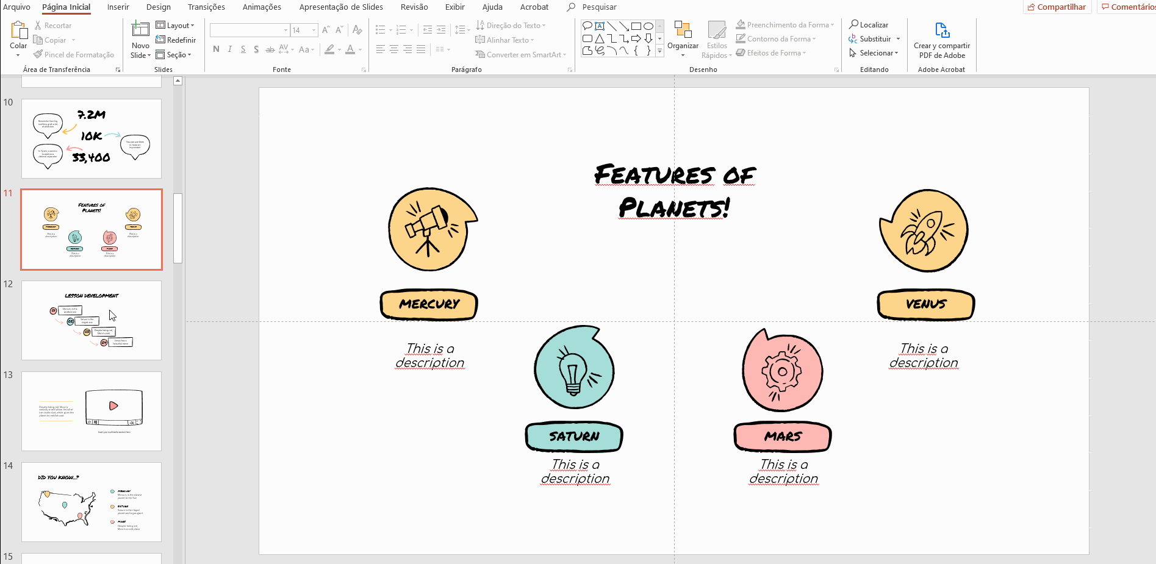1156x564 pixels.
Task: Center align text
Action: point(394,49)
